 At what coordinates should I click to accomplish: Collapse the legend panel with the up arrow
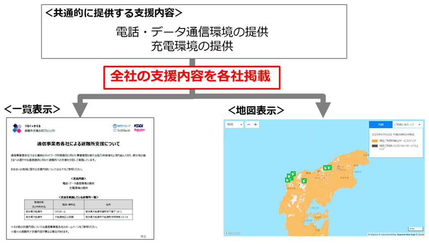pyautogui.click(x=419, y=125)
